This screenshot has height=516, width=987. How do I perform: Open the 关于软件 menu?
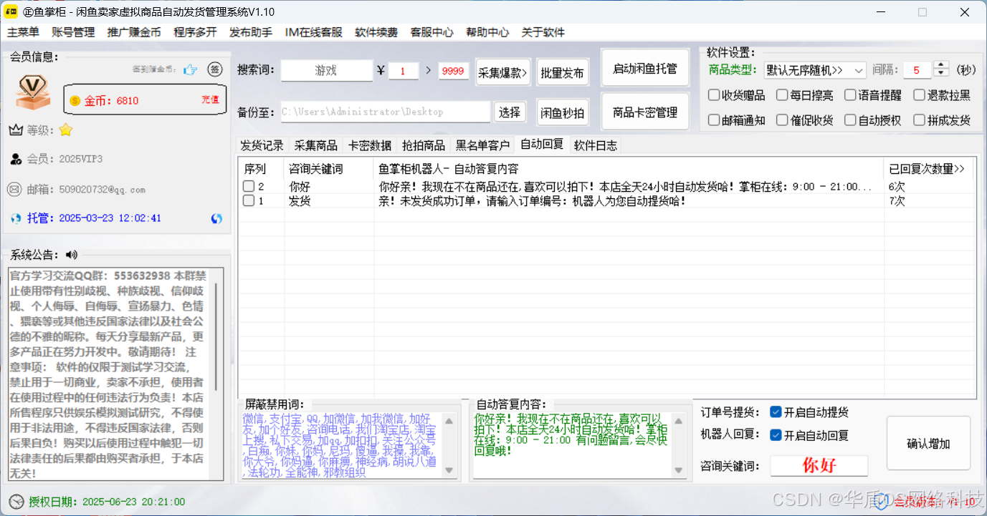point(543,32)
